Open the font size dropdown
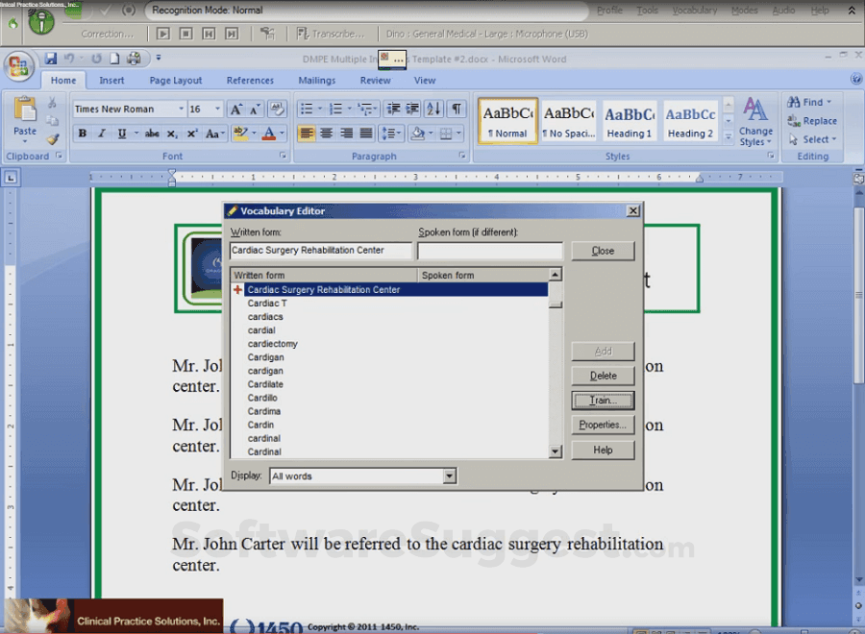Screen dimensions: 865x634 pos(217,109)
